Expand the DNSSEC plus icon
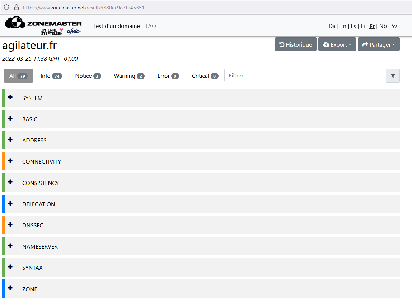 (x=10, y=225)
